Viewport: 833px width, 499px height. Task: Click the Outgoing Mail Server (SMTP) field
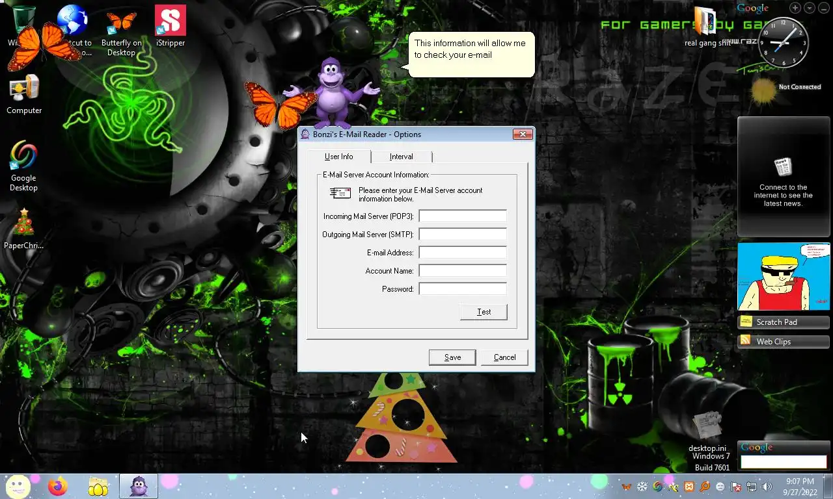463,234
